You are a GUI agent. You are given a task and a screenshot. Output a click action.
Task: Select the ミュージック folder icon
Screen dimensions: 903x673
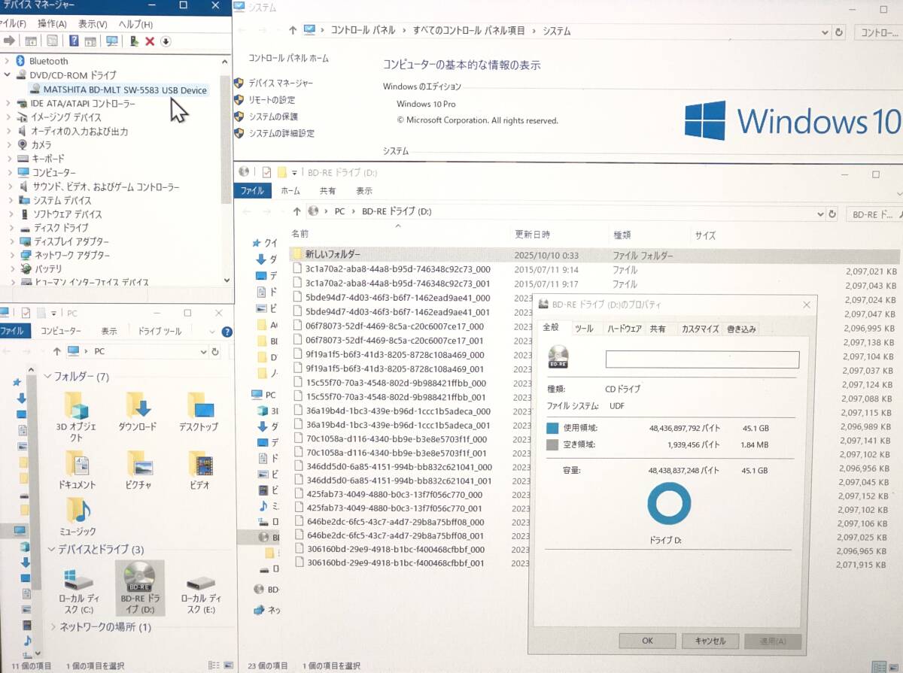(x=78, y=511)
